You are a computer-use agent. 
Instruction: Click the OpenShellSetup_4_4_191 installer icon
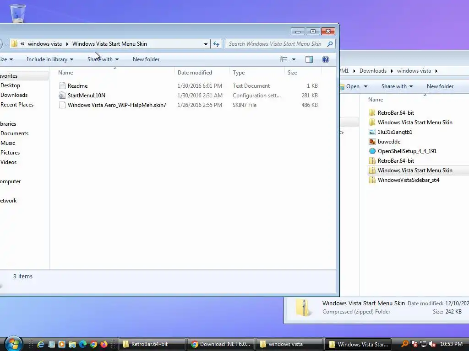(x=372, y=151)
